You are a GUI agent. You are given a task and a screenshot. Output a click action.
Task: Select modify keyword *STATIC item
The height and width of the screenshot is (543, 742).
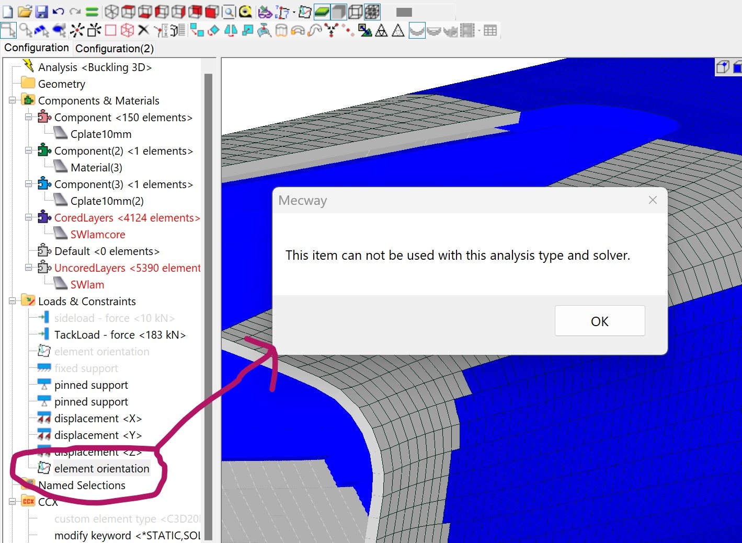click(x=127, y=536)
